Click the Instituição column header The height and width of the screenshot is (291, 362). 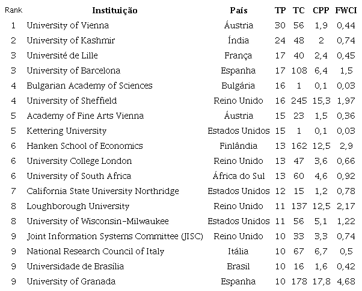coord(114,10)
